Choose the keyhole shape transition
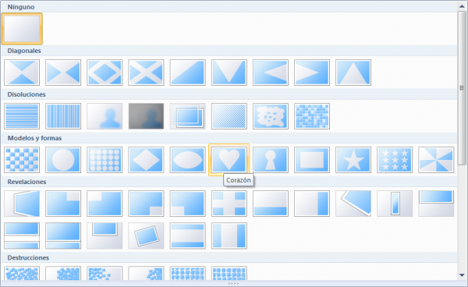The width and height of the screenshot is (468, 287). (x=271, y=160)
